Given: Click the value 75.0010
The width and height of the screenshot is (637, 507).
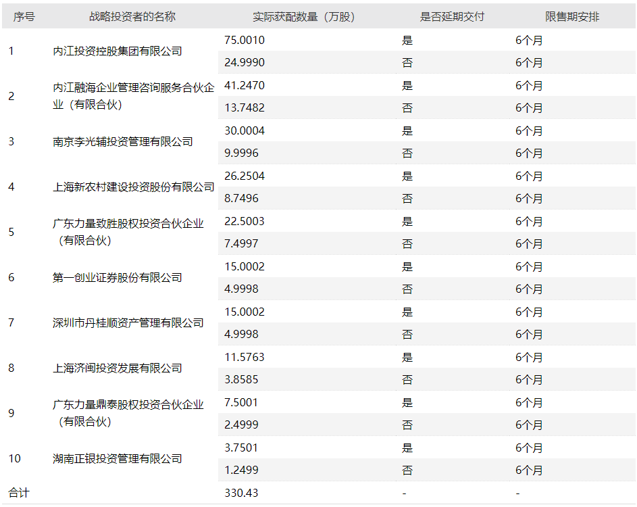Looking at the screenshot, I should click(x=244, y=41).
